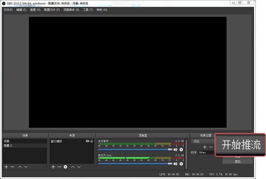Remove selected source with minus icon
Screen dimensions: 266x179
(59, 167)
